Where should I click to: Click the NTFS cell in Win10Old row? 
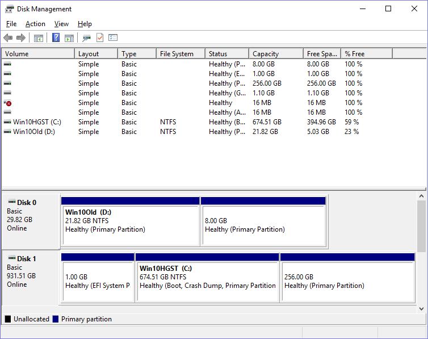click(168, 132)
